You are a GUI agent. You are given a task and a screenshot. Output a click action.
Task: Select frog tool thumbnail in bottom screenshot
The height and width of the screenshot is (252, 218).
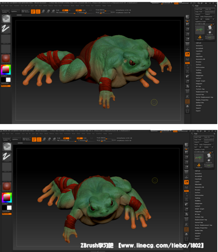point(199,158)
